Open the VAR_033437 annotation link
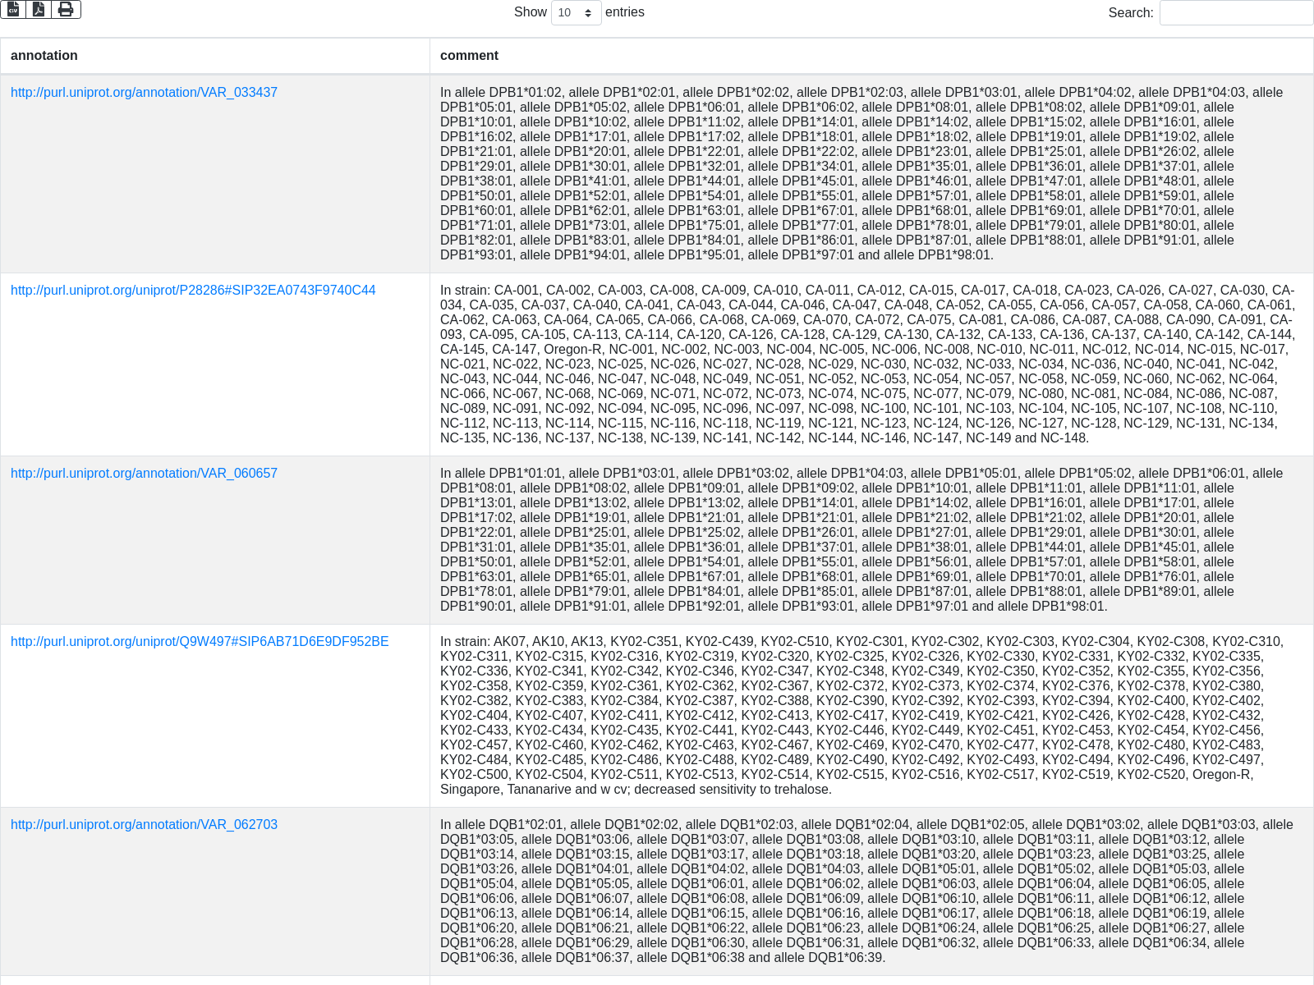 tap(144, 93)
